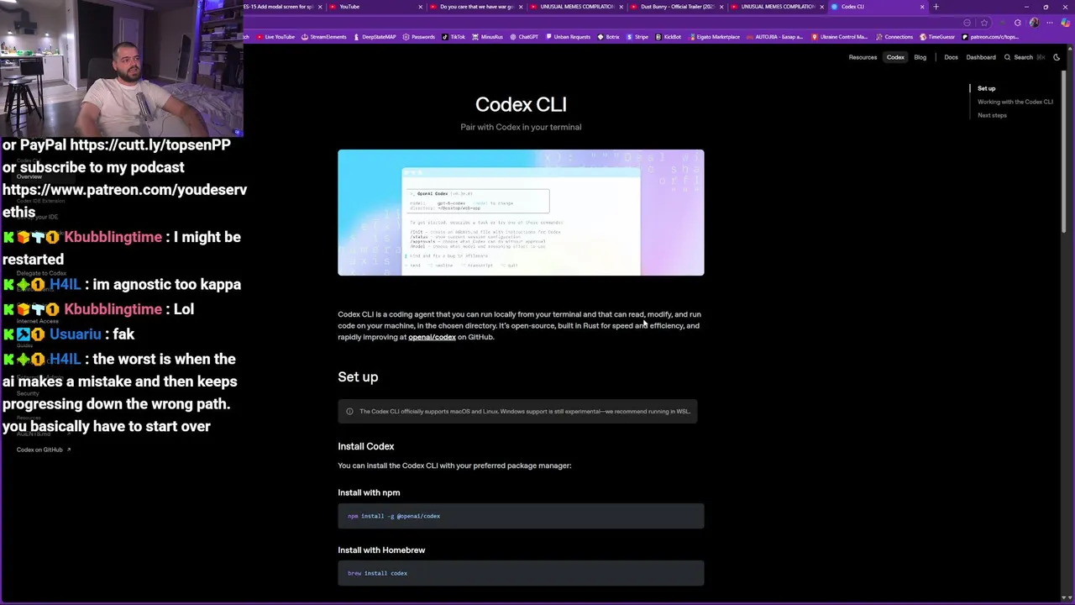Open the Botrix bookmark
The height and width of the screenshot is (605, 1075).
(607, 37)
